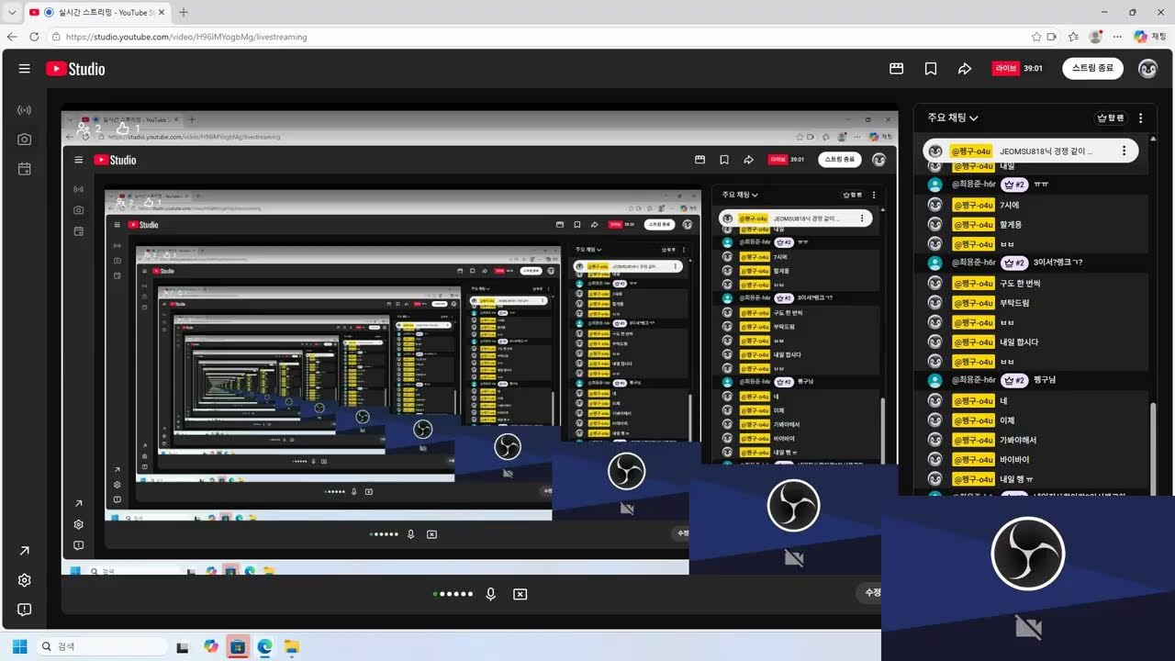
Task: Select the Stream broadcast icon in the outermost sidebar
Action: click(x=25, y=110)
